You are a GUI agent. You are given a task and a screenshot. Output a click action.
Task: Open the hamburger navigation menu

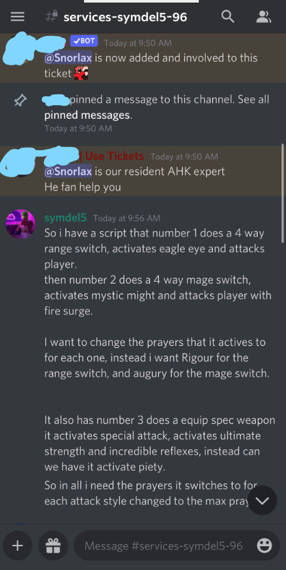point(17,17)
